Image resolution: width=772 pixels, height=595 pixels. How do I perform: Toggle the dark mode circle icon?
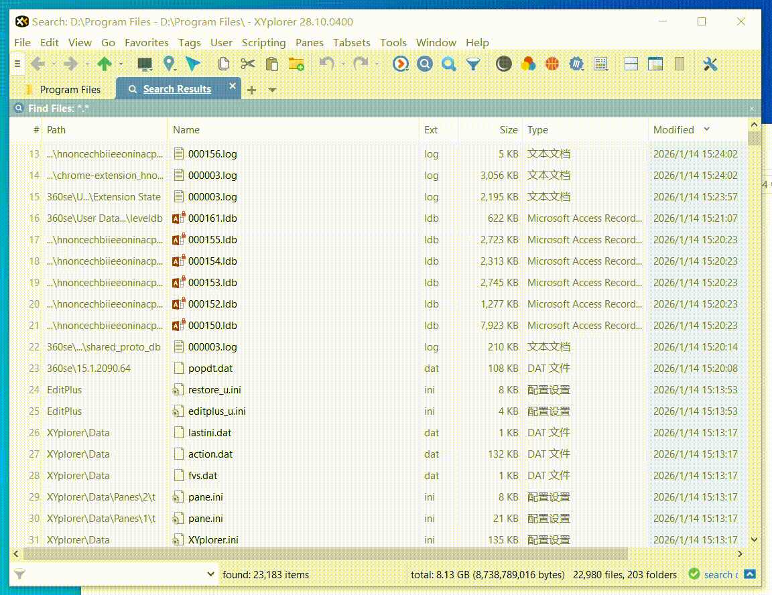point(503,64)
